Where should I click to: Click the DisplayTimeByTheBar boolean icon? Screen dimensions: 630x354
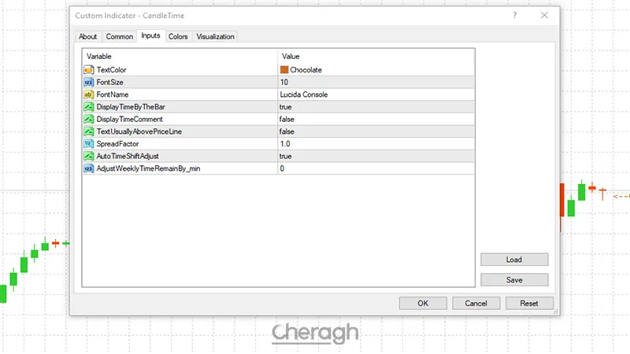[x=89, y=106]
